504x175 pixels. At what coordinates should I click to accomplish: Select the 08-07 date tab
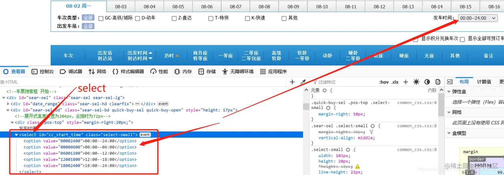[x=236, y=7]
